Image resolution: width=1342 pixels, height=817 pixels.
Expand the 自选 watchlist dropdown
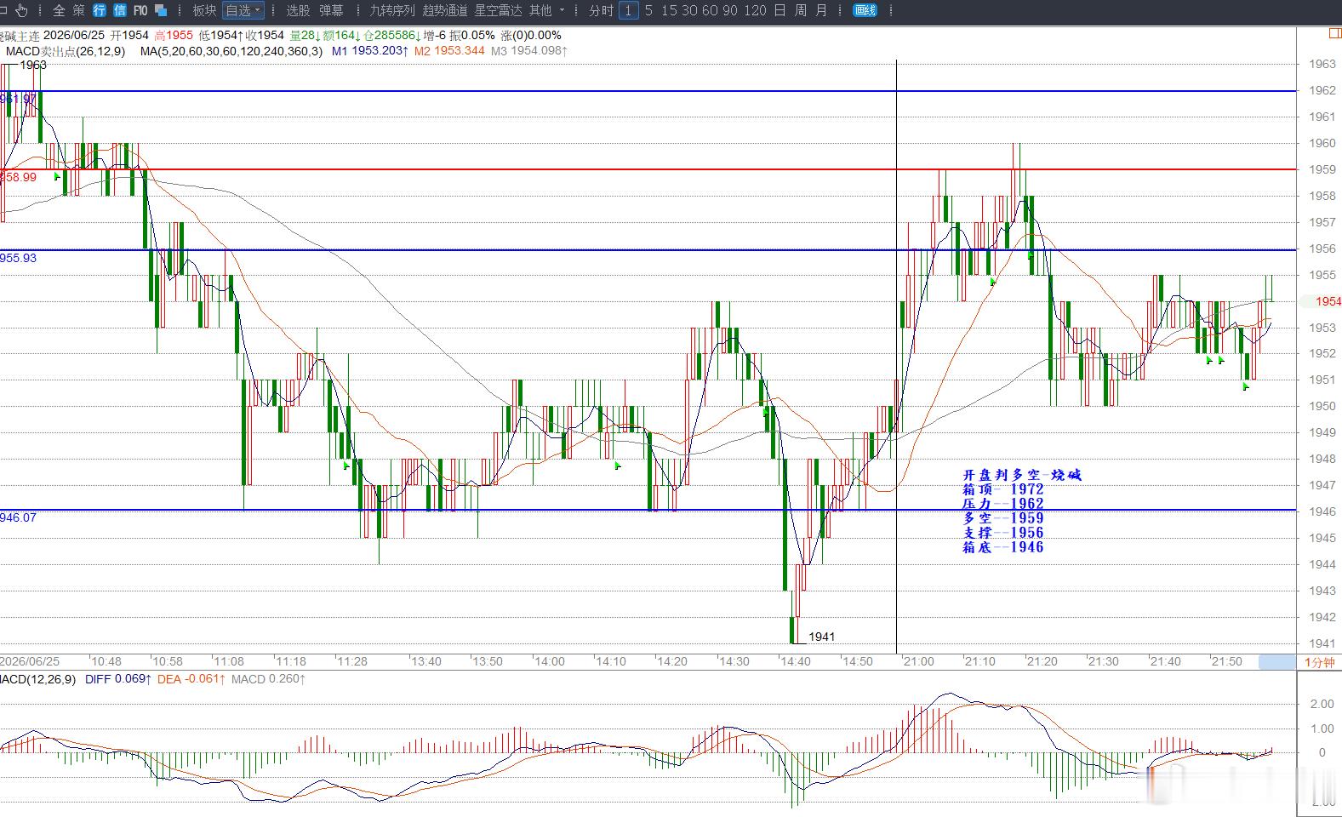pyautogui.click(x=243, y=10)
